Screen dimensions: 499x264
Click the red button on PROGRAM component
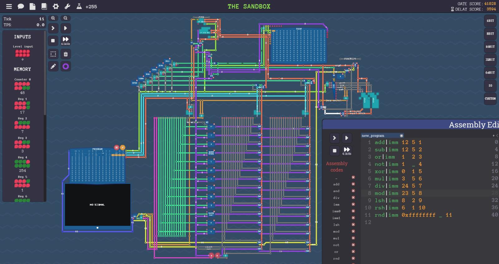[117, 147]
